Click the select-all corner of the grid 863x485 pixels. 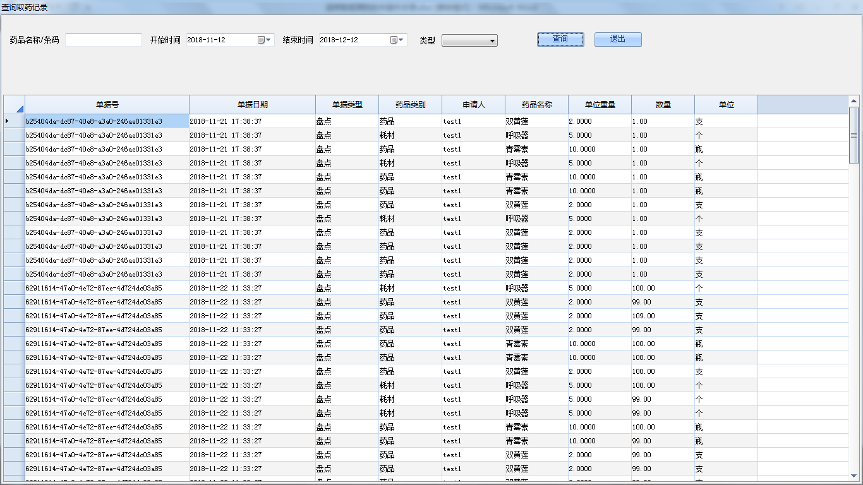pos(14,105)
